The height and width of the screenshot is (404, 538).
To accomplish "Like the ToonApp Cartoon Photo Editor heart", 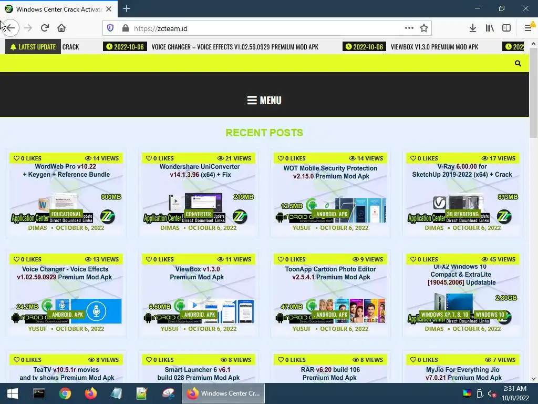I will [x=281, y=259].
